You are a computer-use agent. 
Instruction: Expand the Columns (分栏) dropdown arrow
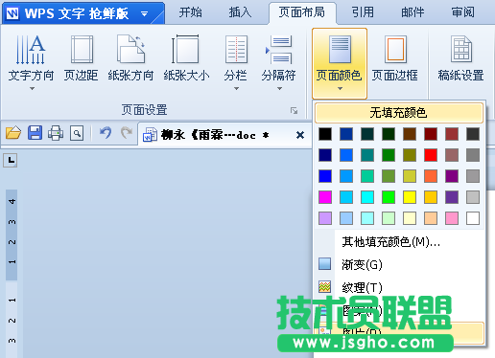click(236, 89)
